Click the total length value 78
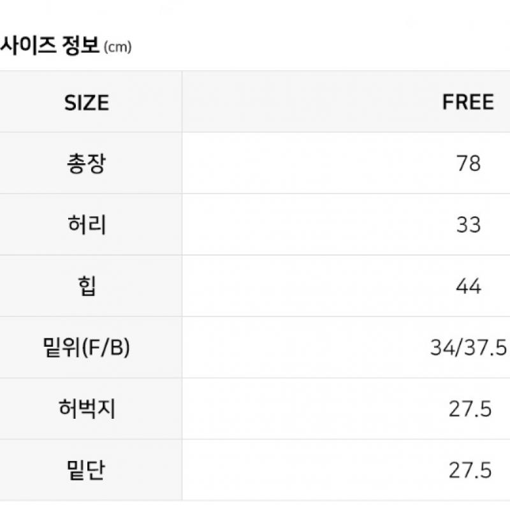 pos(469,163)
